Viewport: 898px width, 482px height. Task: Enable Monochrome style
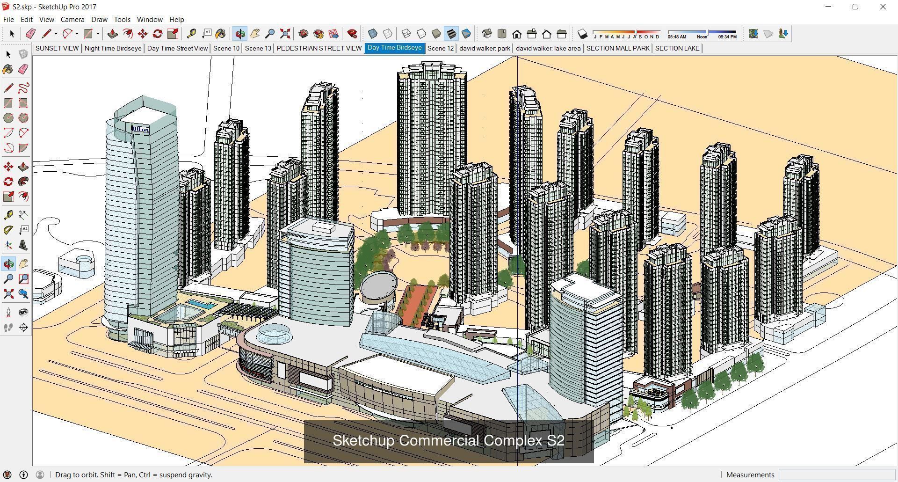click(x=466, y=34)
